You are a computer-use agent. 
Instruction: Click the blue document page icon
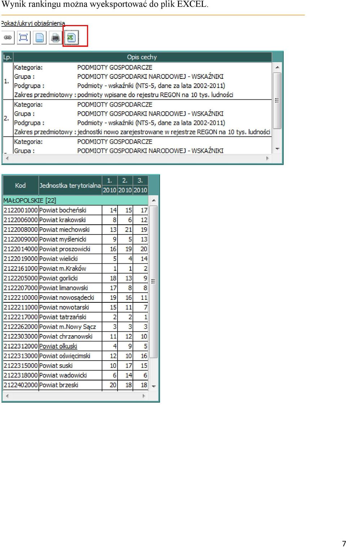pos(40,38)
